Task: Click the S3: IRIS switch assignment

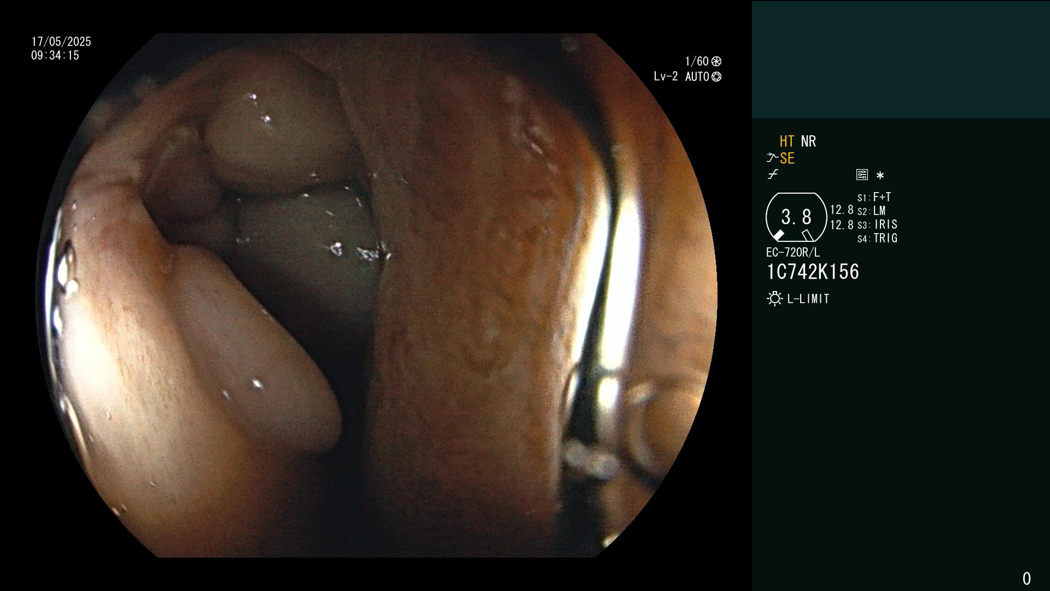Action: coord(878,224)
